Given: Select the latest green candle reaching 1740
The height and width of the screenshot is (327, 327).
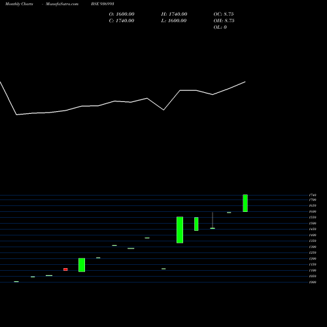Looking at the screenshot, I should click(x=245, y=203).
